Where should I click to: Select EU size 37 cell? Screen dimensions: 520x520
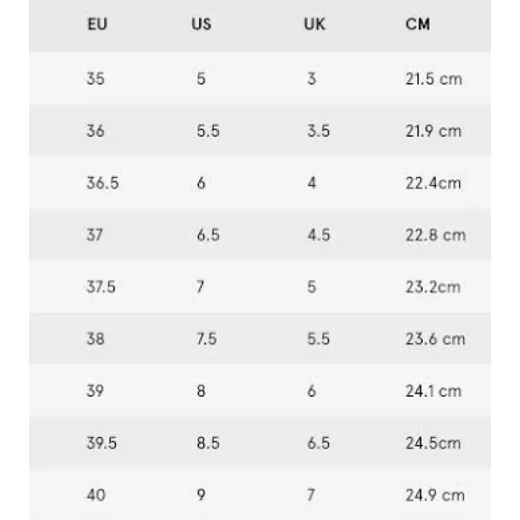coord(95,235)
